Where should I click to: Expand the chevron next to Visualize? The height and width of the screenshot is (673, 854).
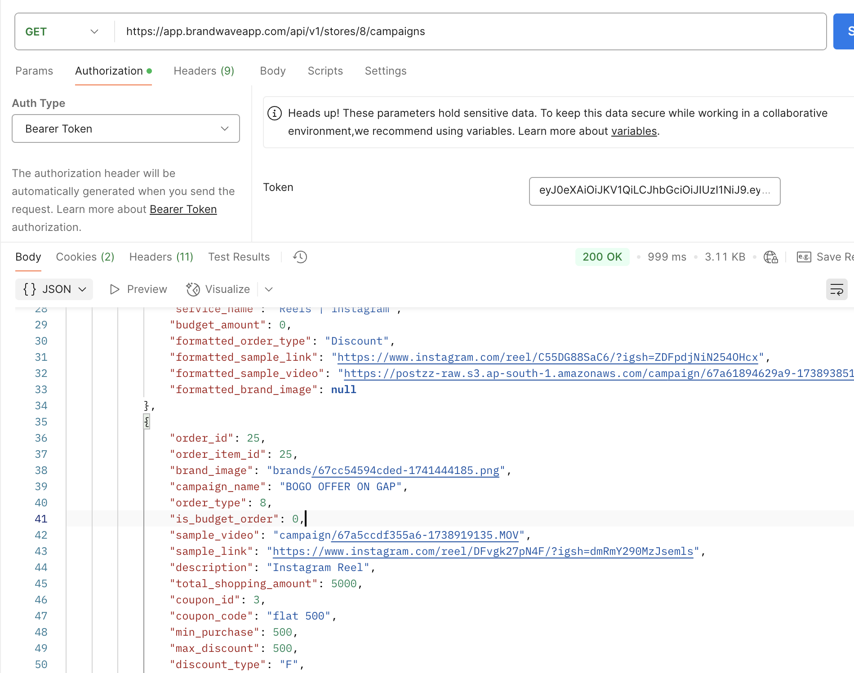click(x=269, y=289)
